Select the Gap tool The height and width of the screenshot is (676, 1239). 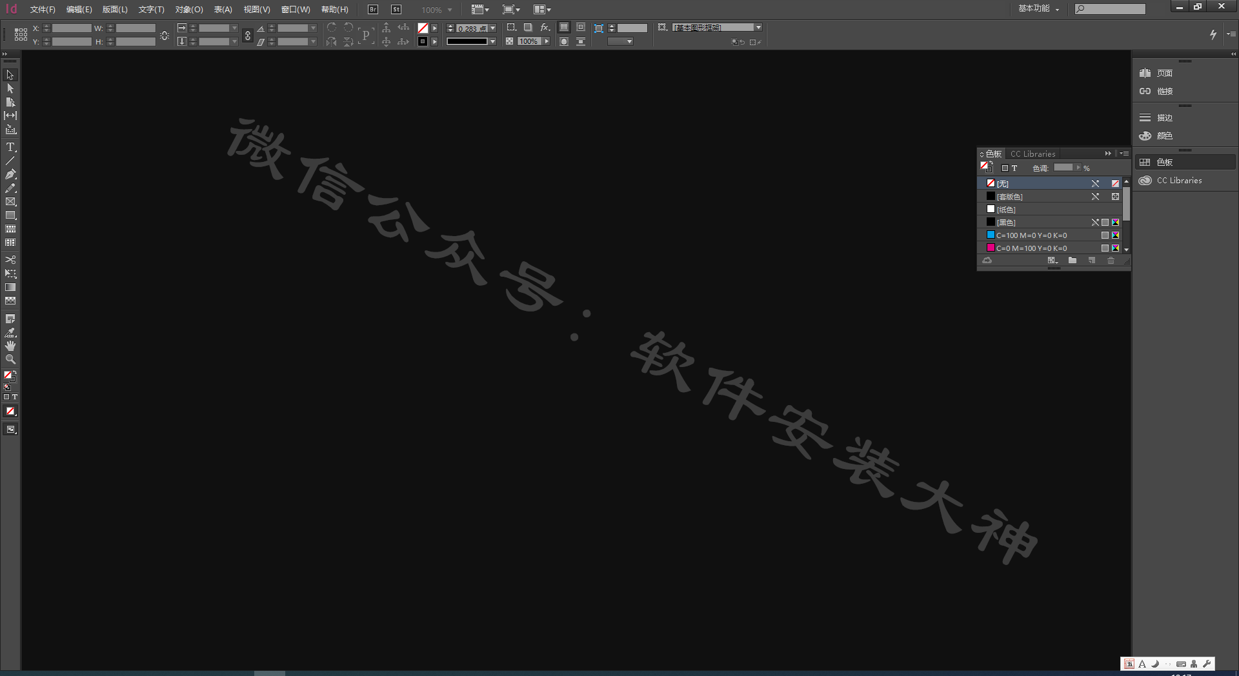[10, 115]
